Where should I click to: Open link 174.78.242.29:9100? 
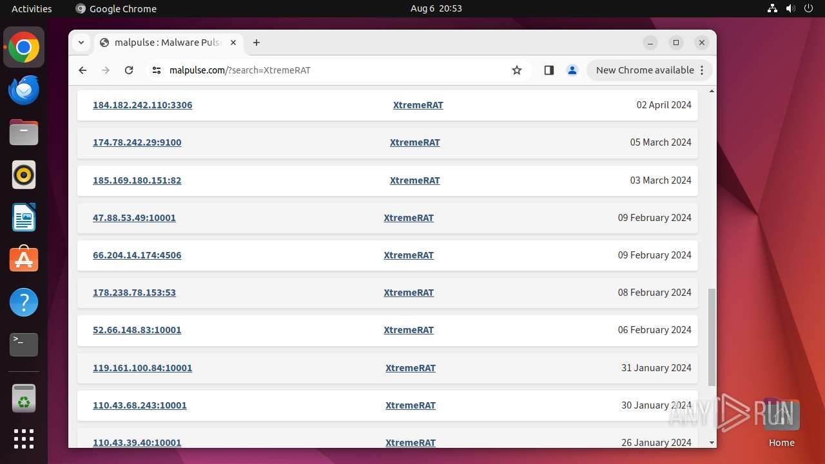137,142
